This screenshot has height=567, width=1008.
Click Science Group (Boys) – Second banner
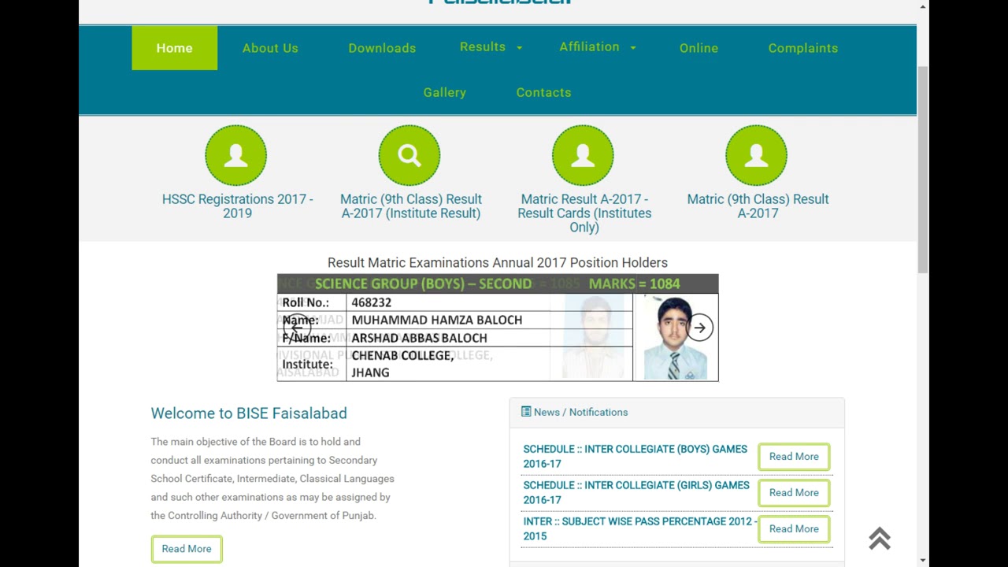(423, 283)
